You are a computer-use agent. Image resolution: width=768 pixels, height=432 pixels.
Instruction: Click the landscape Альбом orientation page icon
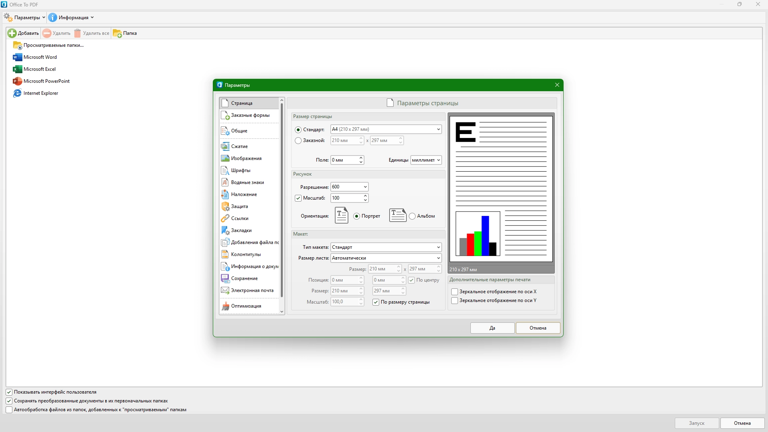point(398,216)
